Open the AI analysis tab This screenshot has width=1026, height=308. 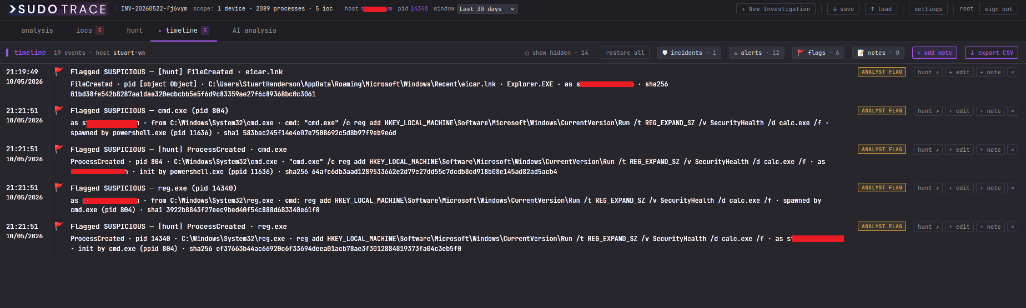point(254,30)
